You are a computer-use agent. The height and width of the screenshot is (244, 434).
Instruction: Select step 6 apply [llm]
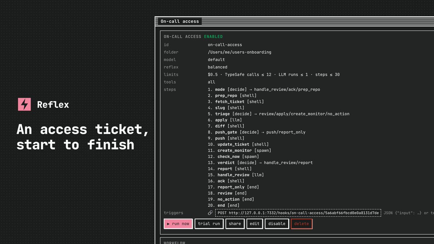225,120
